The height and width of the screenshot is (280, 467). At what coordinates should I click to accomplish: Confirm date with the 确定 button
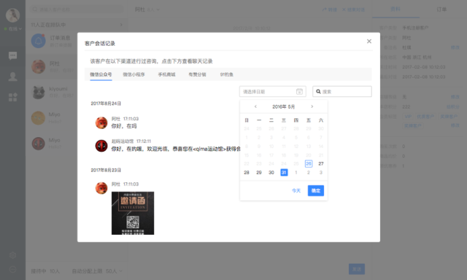click(x=316, y=190)
